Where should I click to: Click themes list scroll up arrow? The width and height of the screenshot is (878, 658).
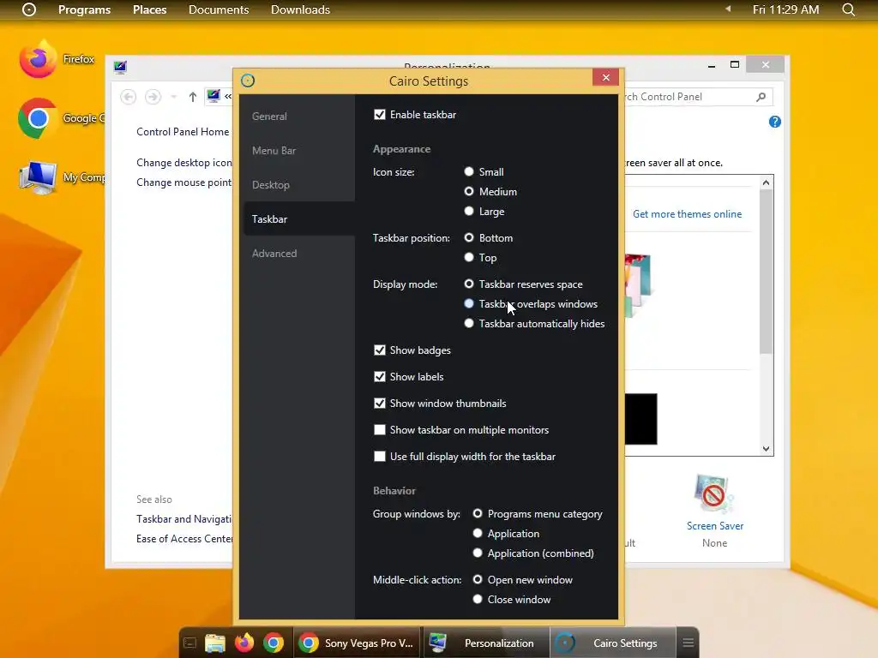pyautogui.click(x=766, y=182)
